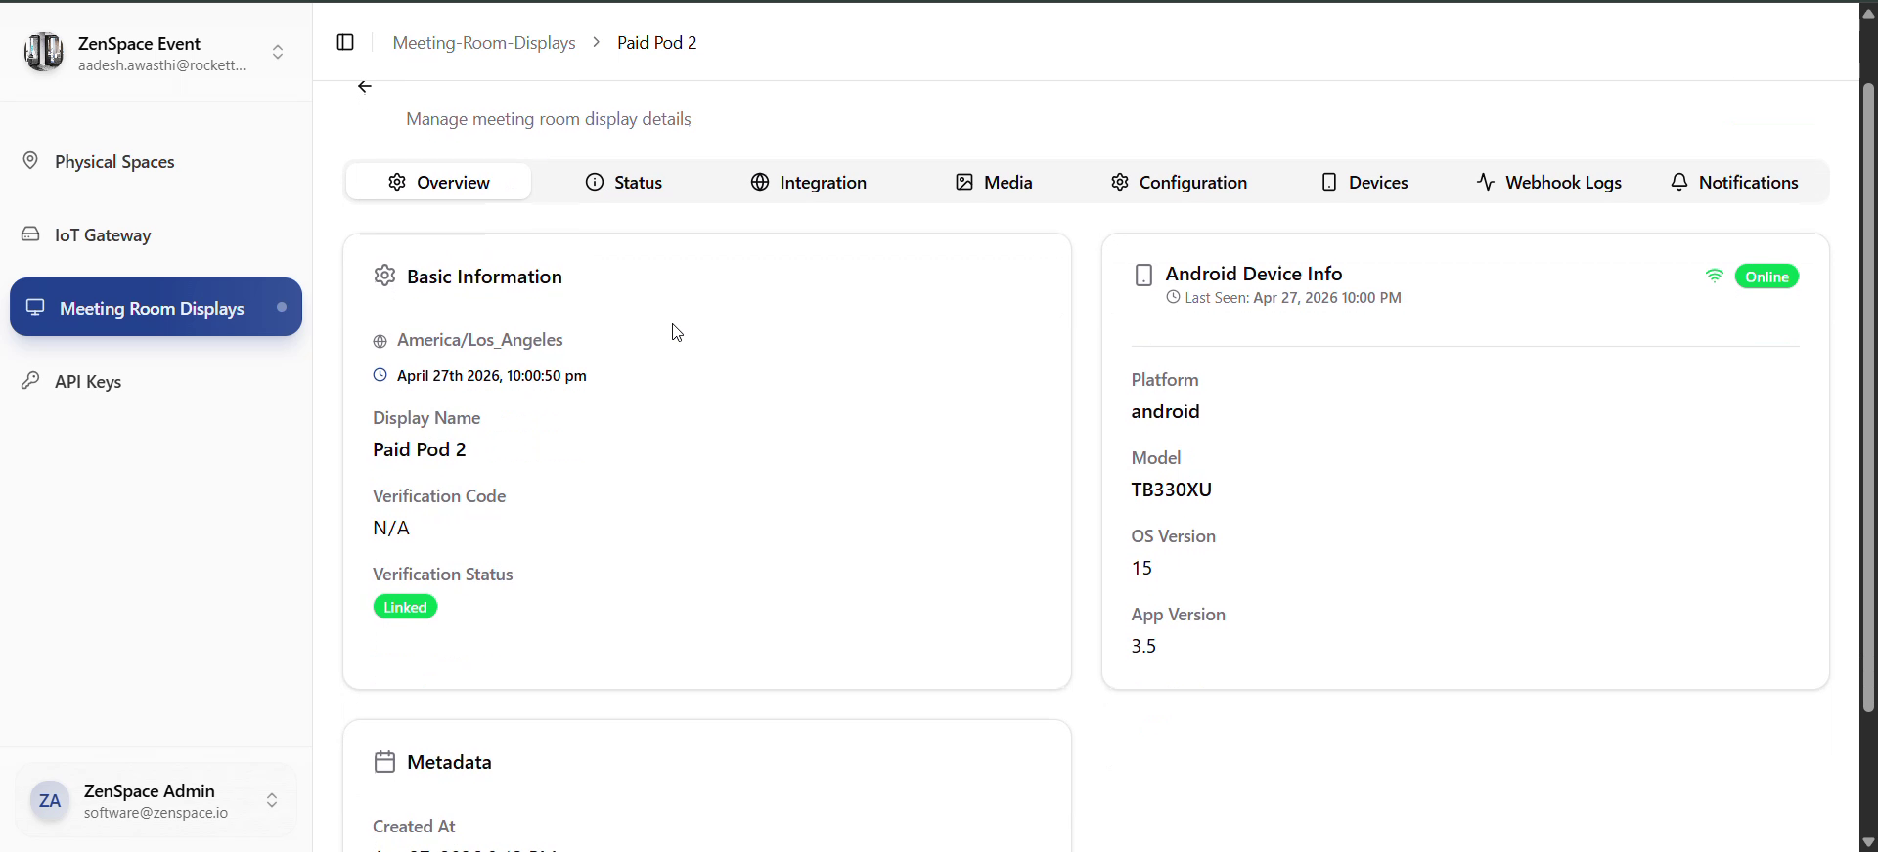
Task: Select Meeting Room Displays in sidebar
Action: tap(156, 307)
